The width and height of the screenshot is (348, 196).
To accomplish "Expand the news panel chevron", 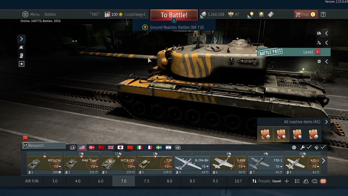I will (327, 33).
